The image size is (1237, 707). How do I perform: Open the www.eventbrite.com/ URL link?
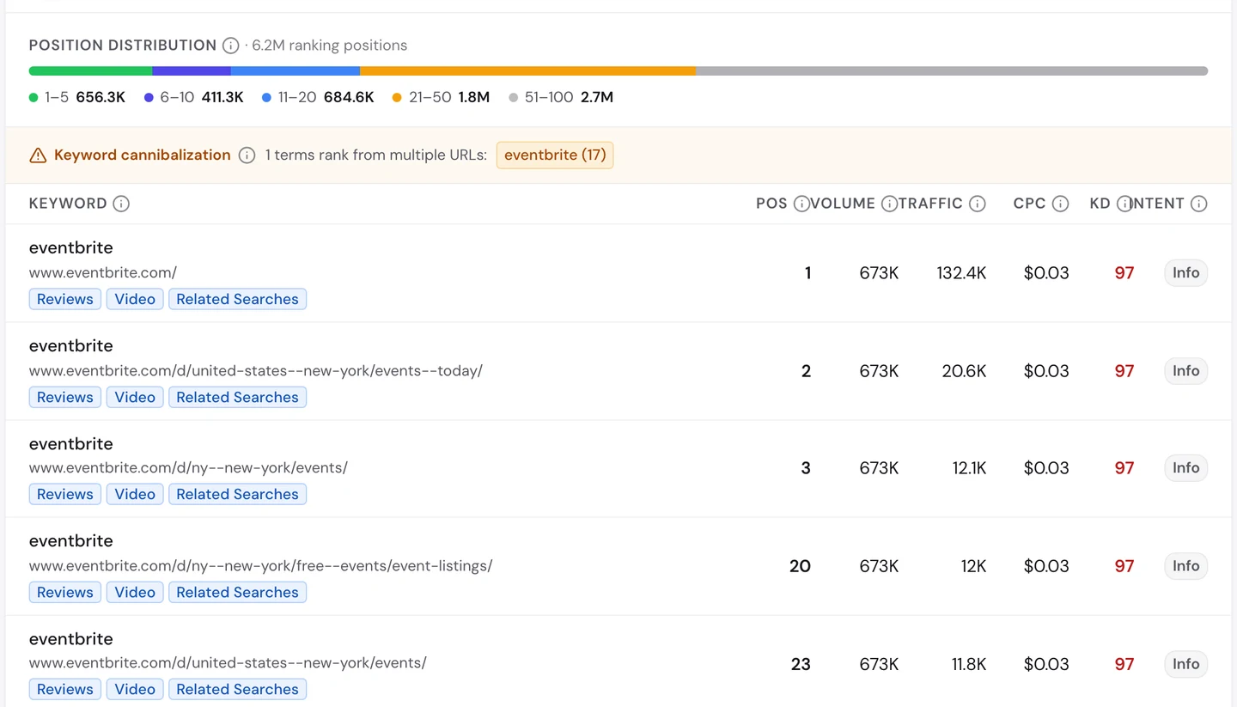(103, 273)
